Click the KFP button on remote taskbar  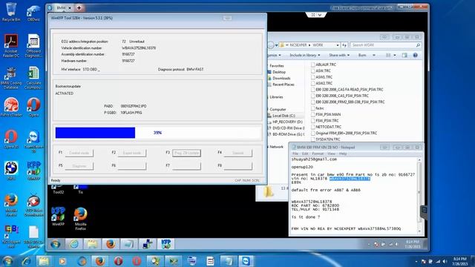(x=166, y=244)
